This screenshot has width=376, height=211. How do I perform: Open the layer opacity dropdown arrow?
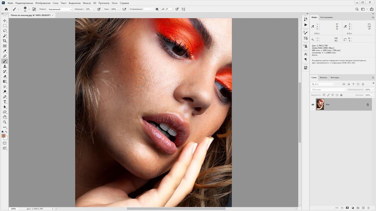(372, 89)
